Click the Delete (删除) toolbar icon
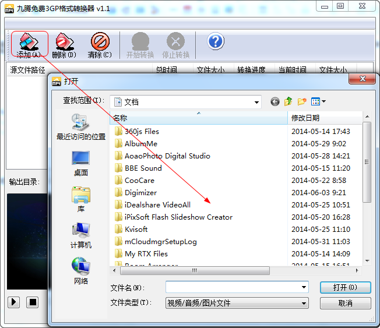 click(x=64, y=44)
